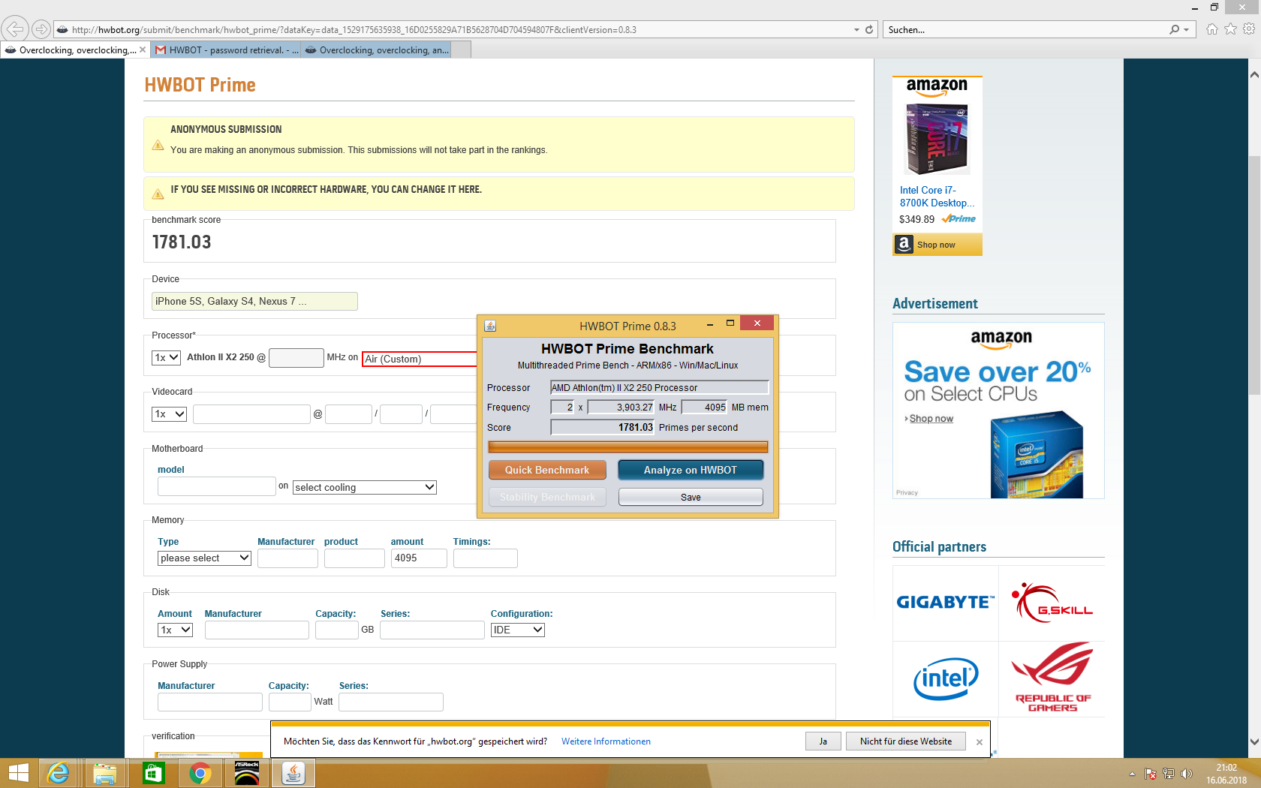Viewport: 1261px width, 788px height.
Task: Launch Internet Explorer from taskbar
Action: [58, 773]
